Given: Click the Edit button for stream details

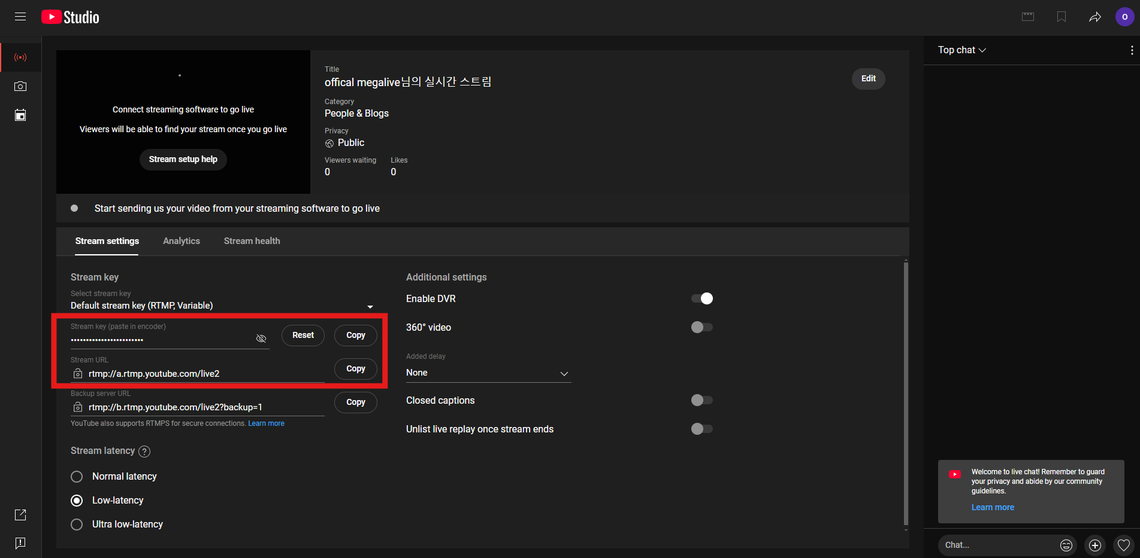Looking at the screenshot, I should [x=869, y=78].
